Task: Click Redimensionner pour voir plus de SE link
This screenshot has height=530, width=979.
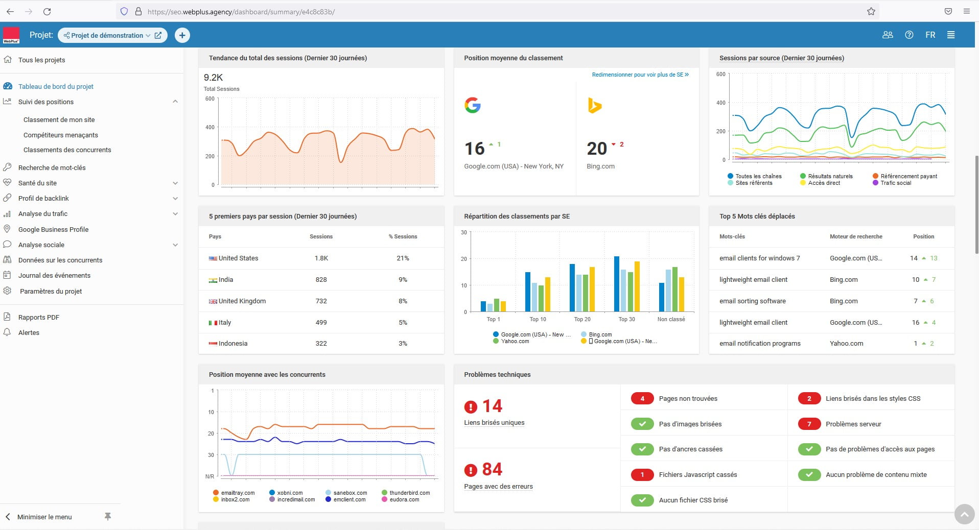Action: click(640, 75)
